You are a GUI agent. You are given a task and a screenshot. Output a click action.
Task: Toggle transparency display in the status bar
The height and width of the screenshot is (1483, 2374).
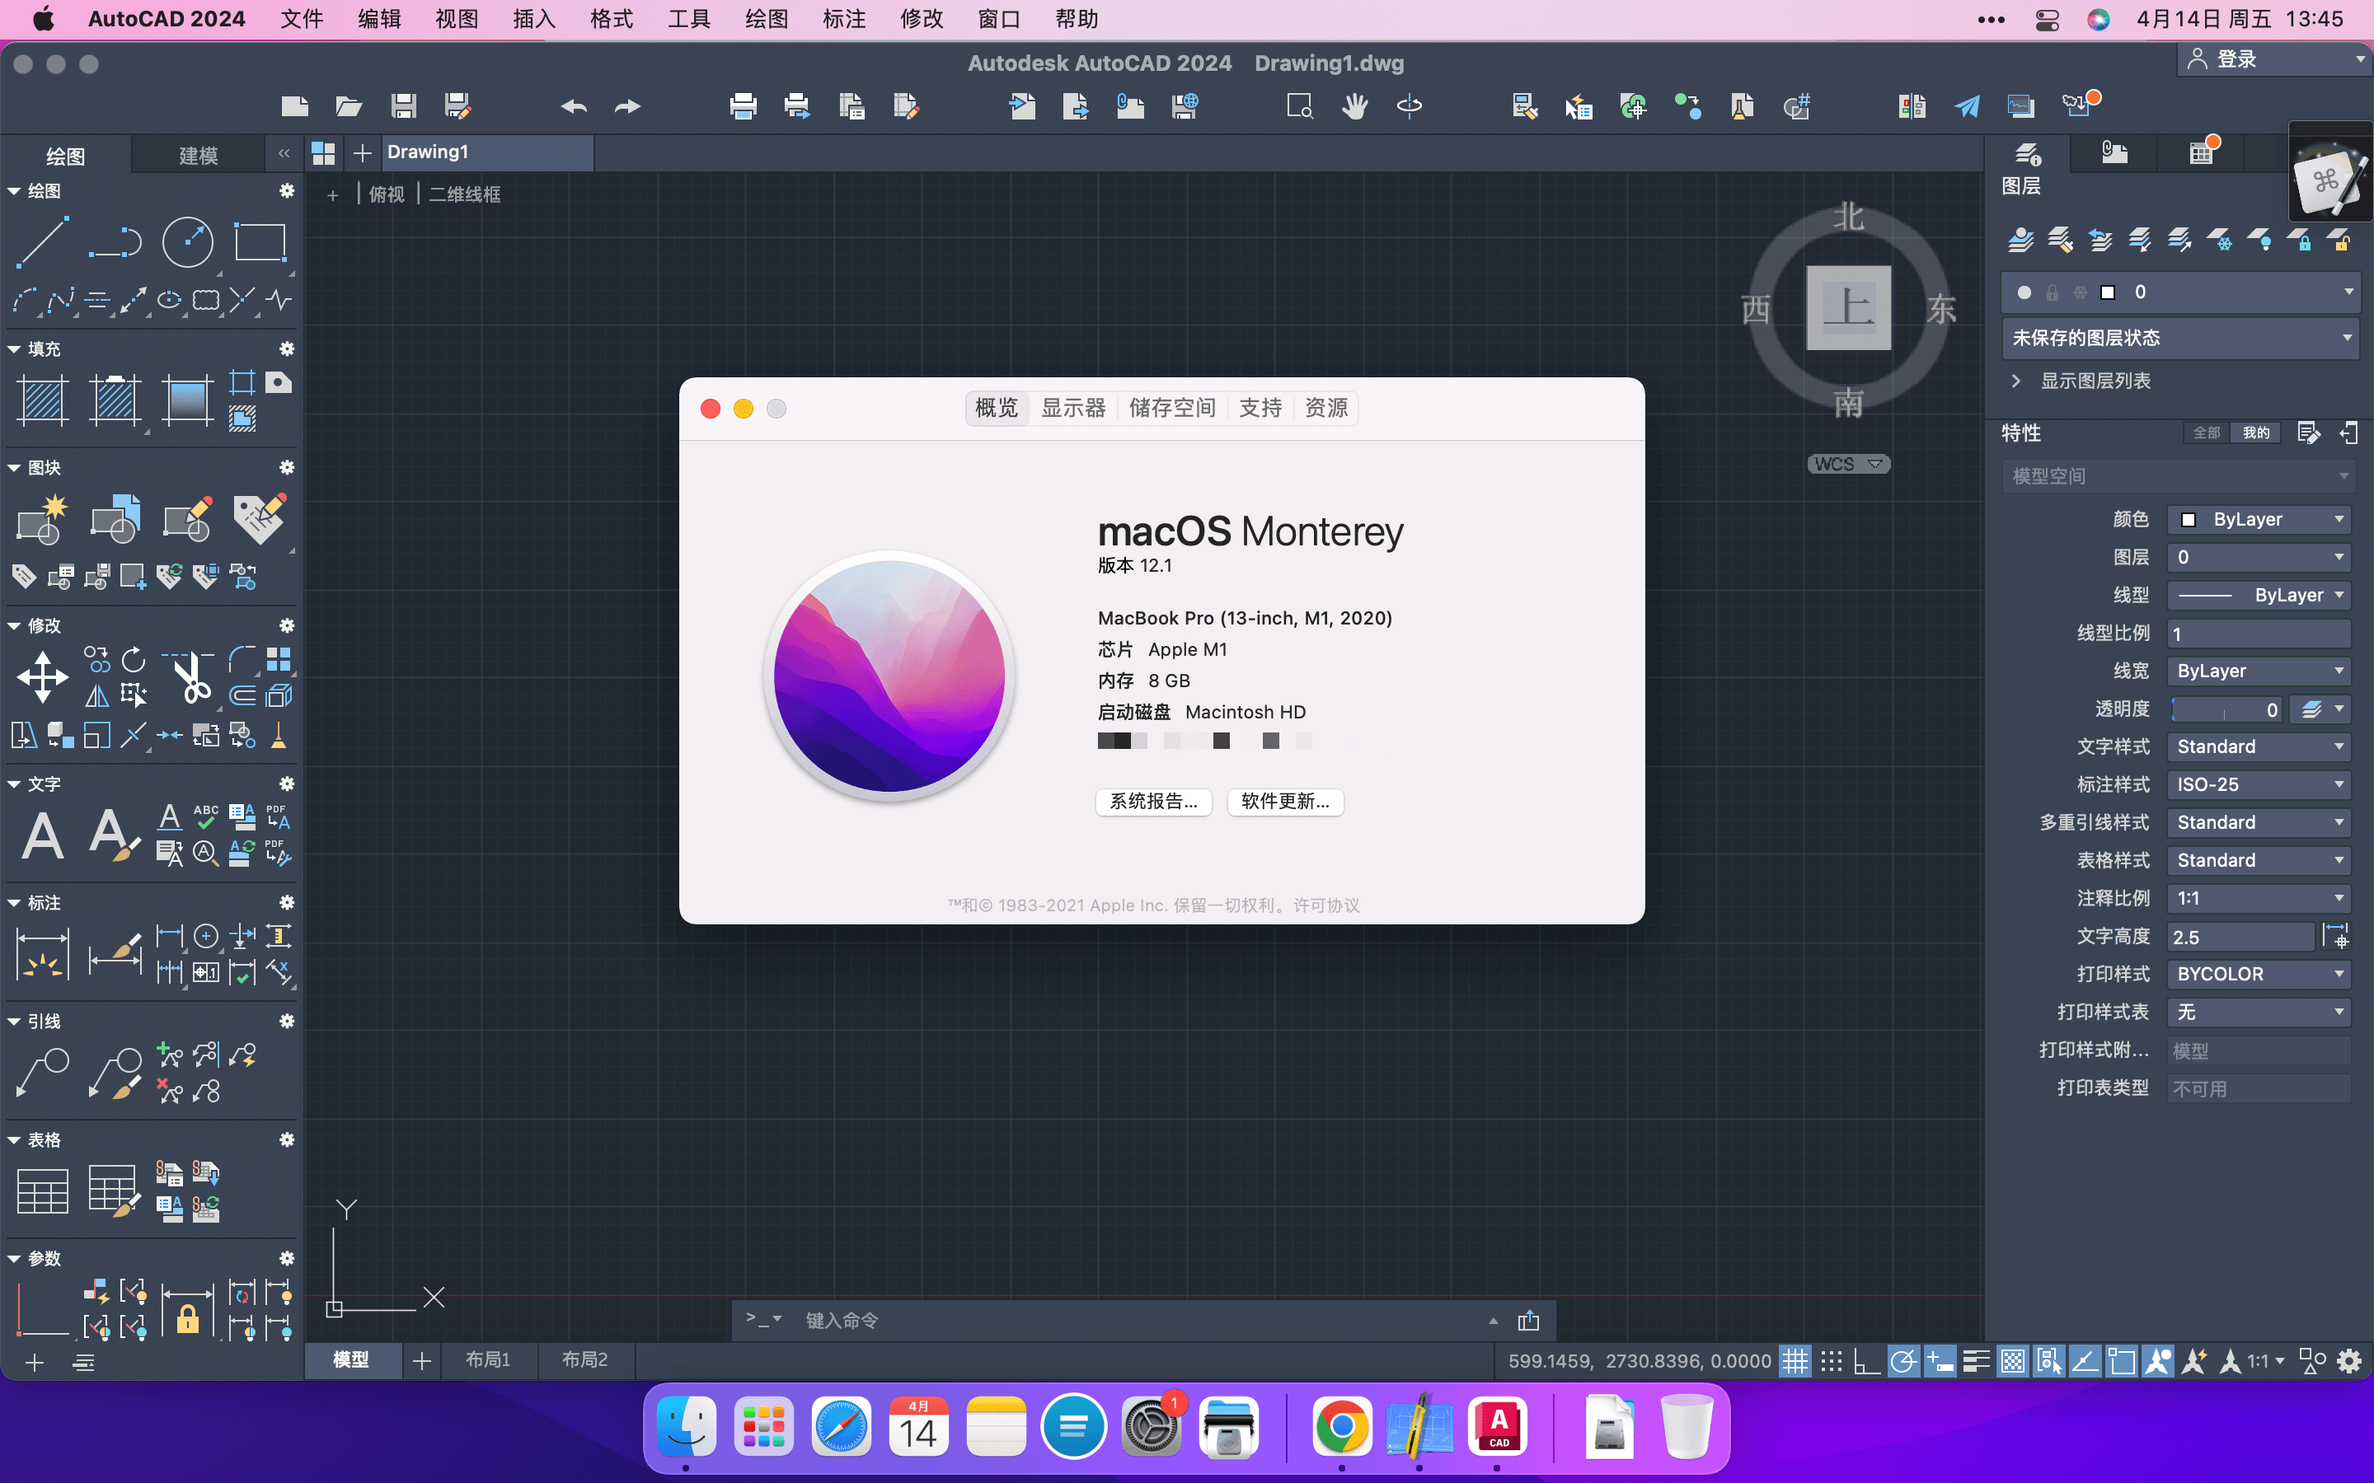2012,1361
